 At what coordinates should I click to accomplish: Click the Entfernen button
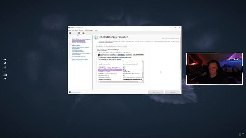pos(129,55)
